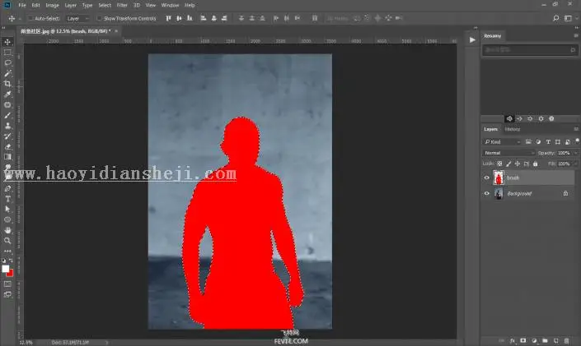Hide the brush layer eye icon
The height and width of the screenshot is (346, 581).
487,178
